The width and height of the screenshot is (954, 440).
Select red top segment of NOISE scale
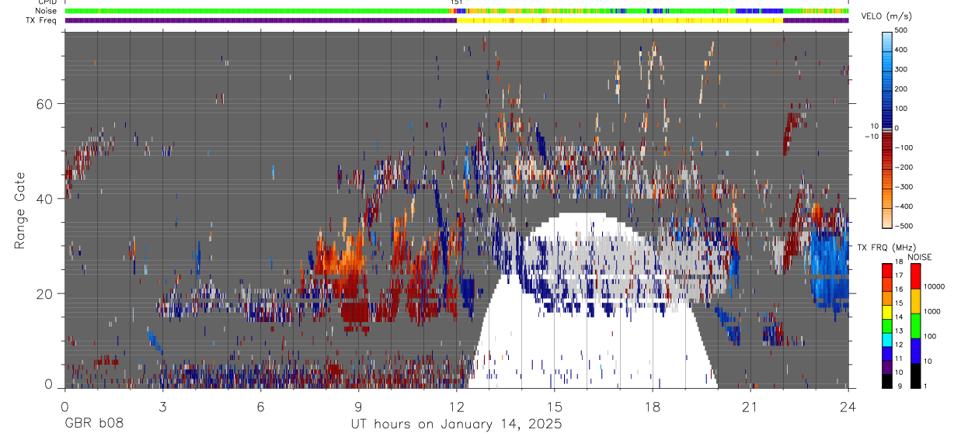coord(915,276)
